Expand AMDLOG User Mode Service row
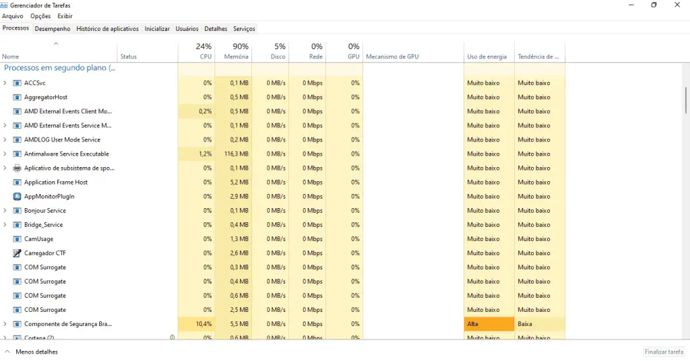This screenshot has height=361, width=690. click(5, 140)
